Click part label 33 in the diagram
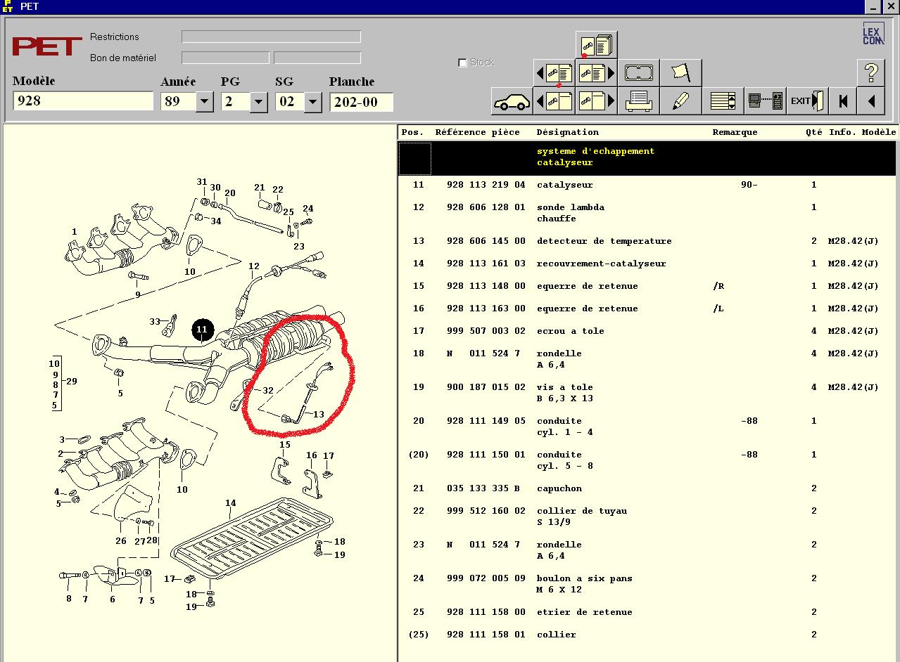 [x=155, y=322]
